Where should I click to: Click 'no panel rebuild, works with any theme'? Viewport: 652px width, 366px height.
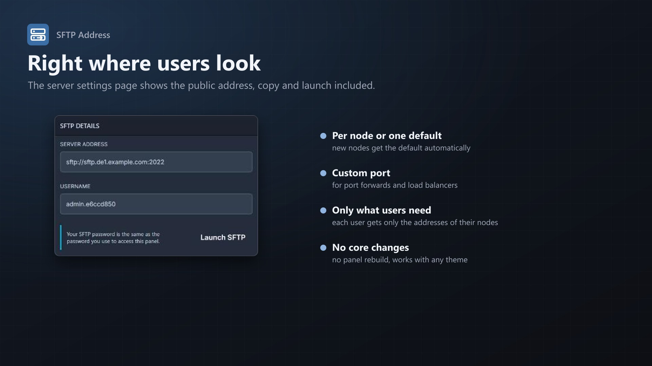pos(400,260)
